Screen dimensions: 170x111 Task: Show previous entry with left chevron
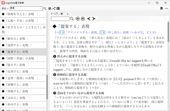click(89, 19)
